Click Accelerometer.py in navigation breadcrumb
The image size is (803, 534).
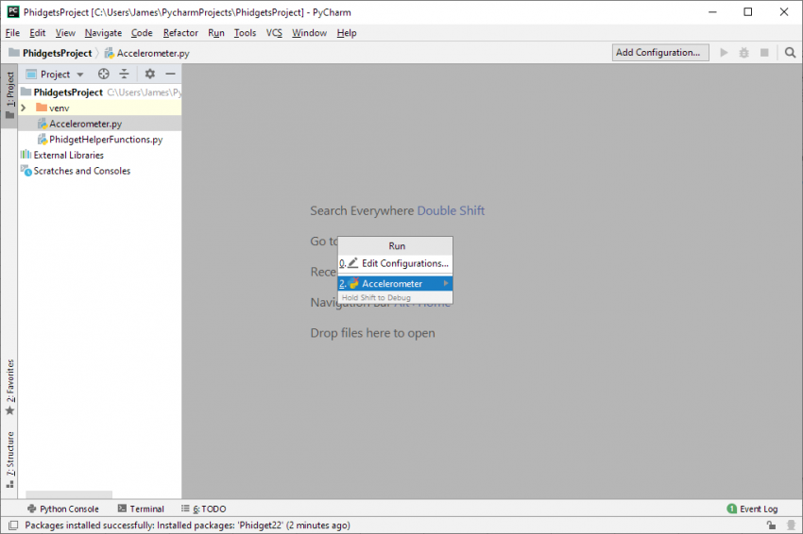coord(153,53)
